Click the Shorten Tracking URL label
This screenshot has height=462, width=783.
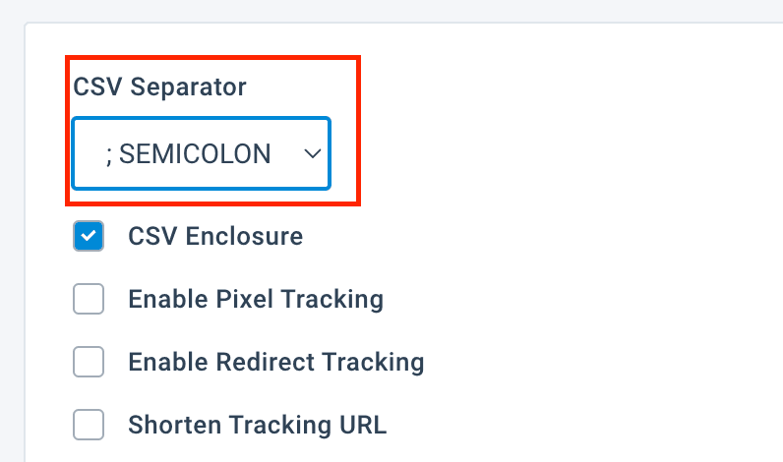[x=257, y=425]
